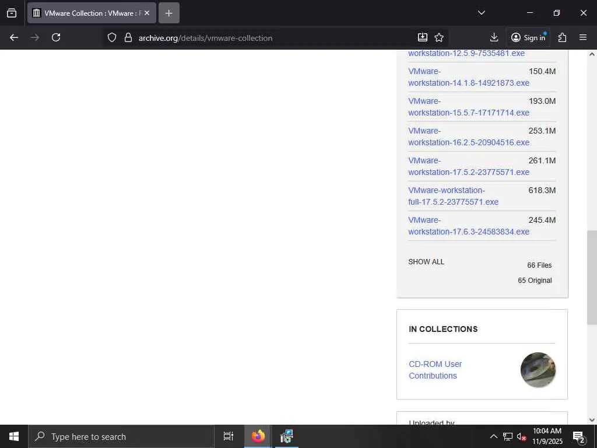Click the Firefox taskbar icon
This screenshot has height=448, width=597.
[x=258, y=436]
